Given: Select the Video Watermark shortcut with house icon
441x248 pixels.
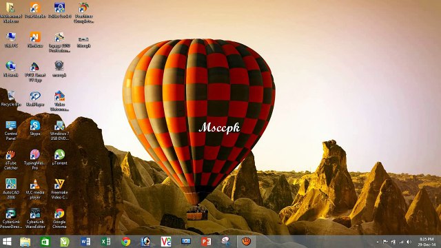Looking at the screenshot, I should (59, 101).
